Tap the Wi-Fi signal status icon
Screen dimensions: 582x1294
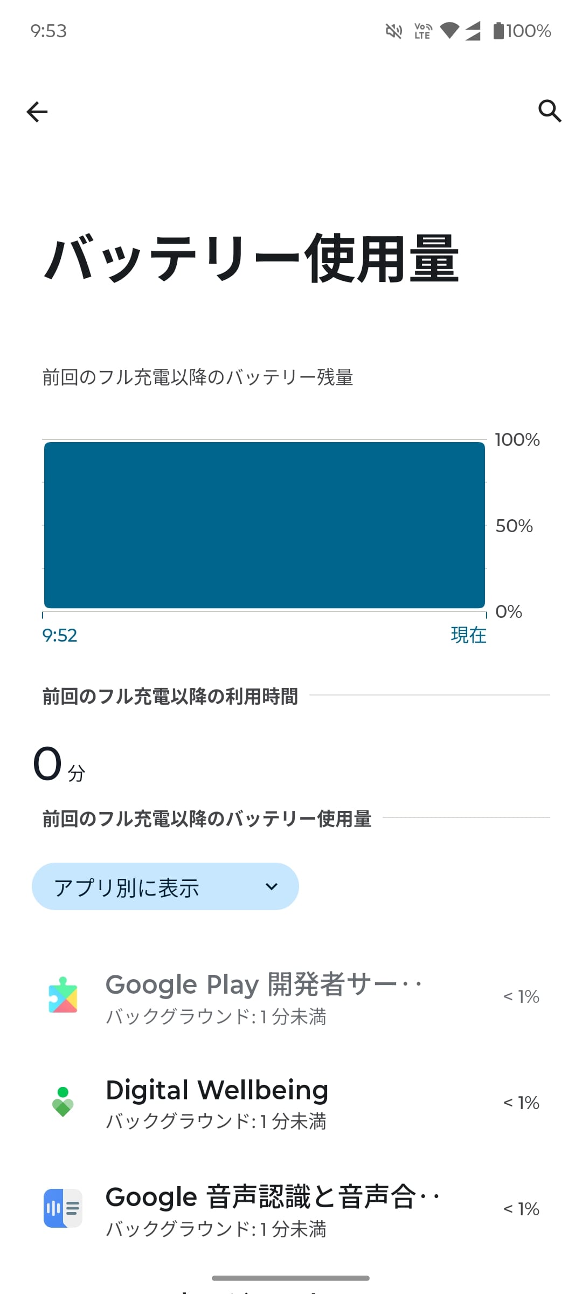[449, 31]
